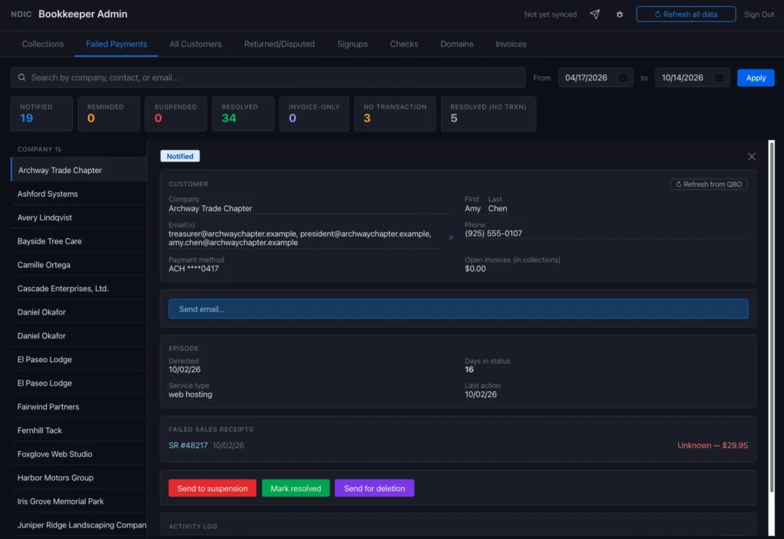Select Harbor Motors Group row

pyautogui.click(x=79, y=478)
